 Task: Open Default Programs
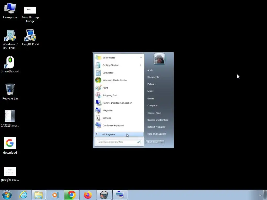pos(156,127)
